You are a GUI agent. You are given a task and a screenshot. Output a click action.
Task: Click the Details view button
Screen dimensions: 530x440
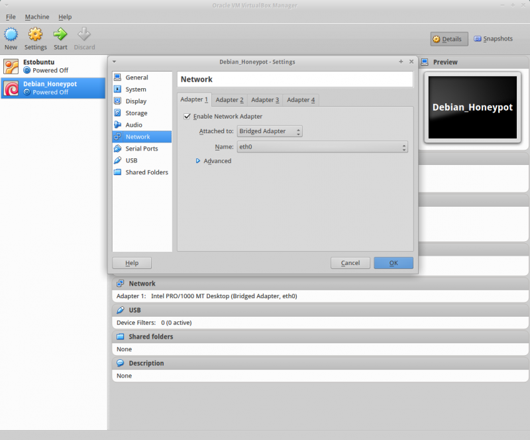(x=449, y=39)
